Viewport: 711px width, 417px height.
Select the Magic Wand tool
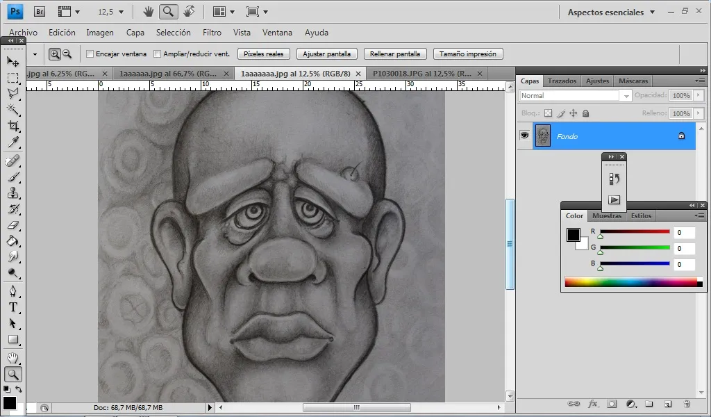coord(12,109)
